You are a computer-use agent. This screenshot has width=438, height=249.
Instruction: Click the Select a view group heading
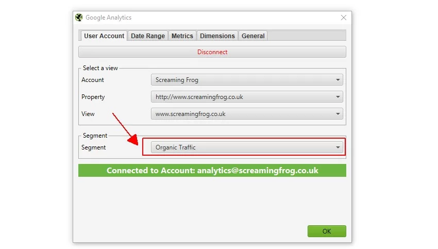[x=100, y=68]
